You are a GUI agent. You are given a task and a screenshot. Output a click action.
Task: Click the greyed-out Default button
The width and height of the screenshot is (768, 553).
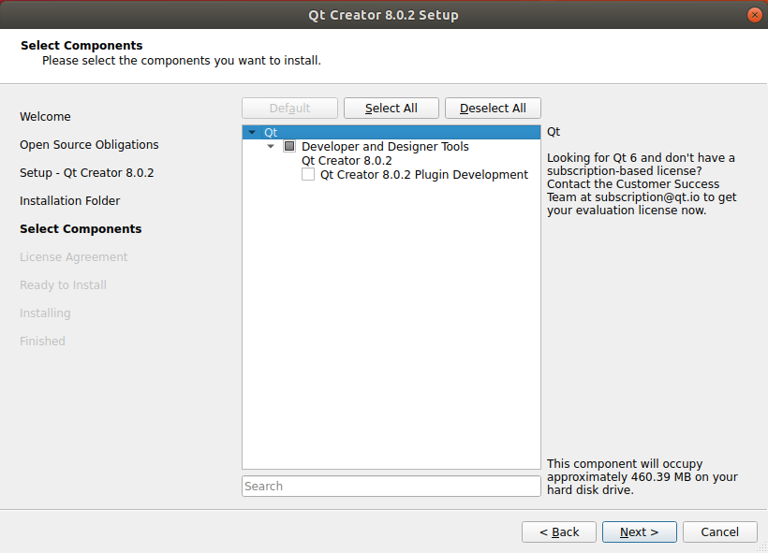coord(289,109)
